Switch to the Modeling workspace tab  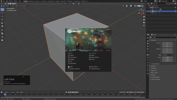pos(31,1)
